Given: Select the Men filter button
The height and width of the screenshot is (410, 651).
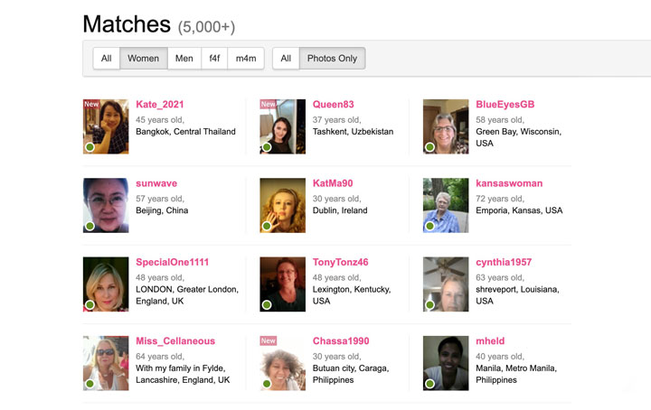Looking at the screenshot, I should (184, 59).
